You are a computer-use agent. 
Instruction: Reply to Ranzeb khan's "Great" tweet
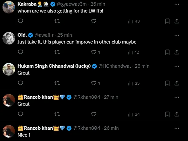(21, 114)
